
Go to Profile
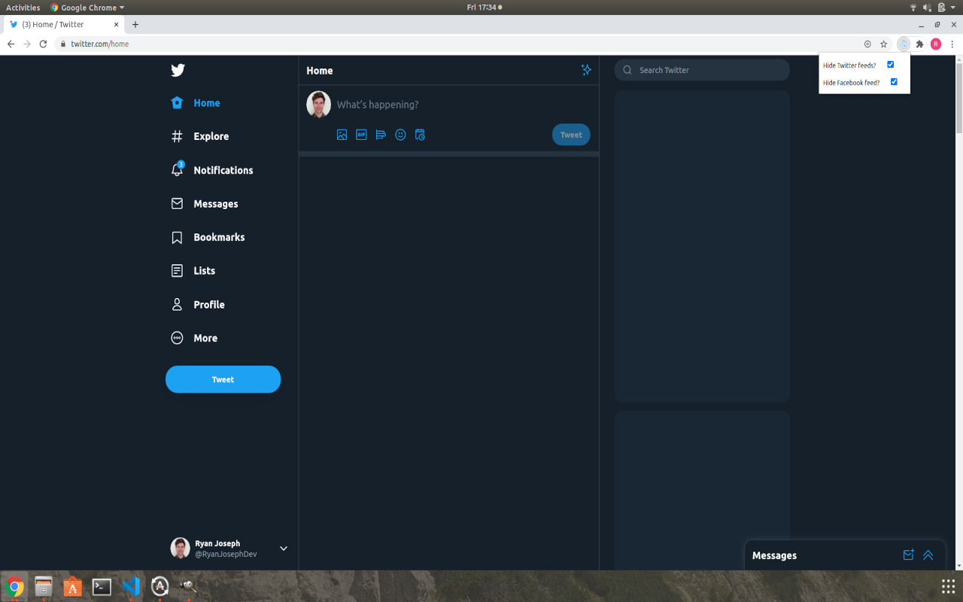click(x=198, y=305)
